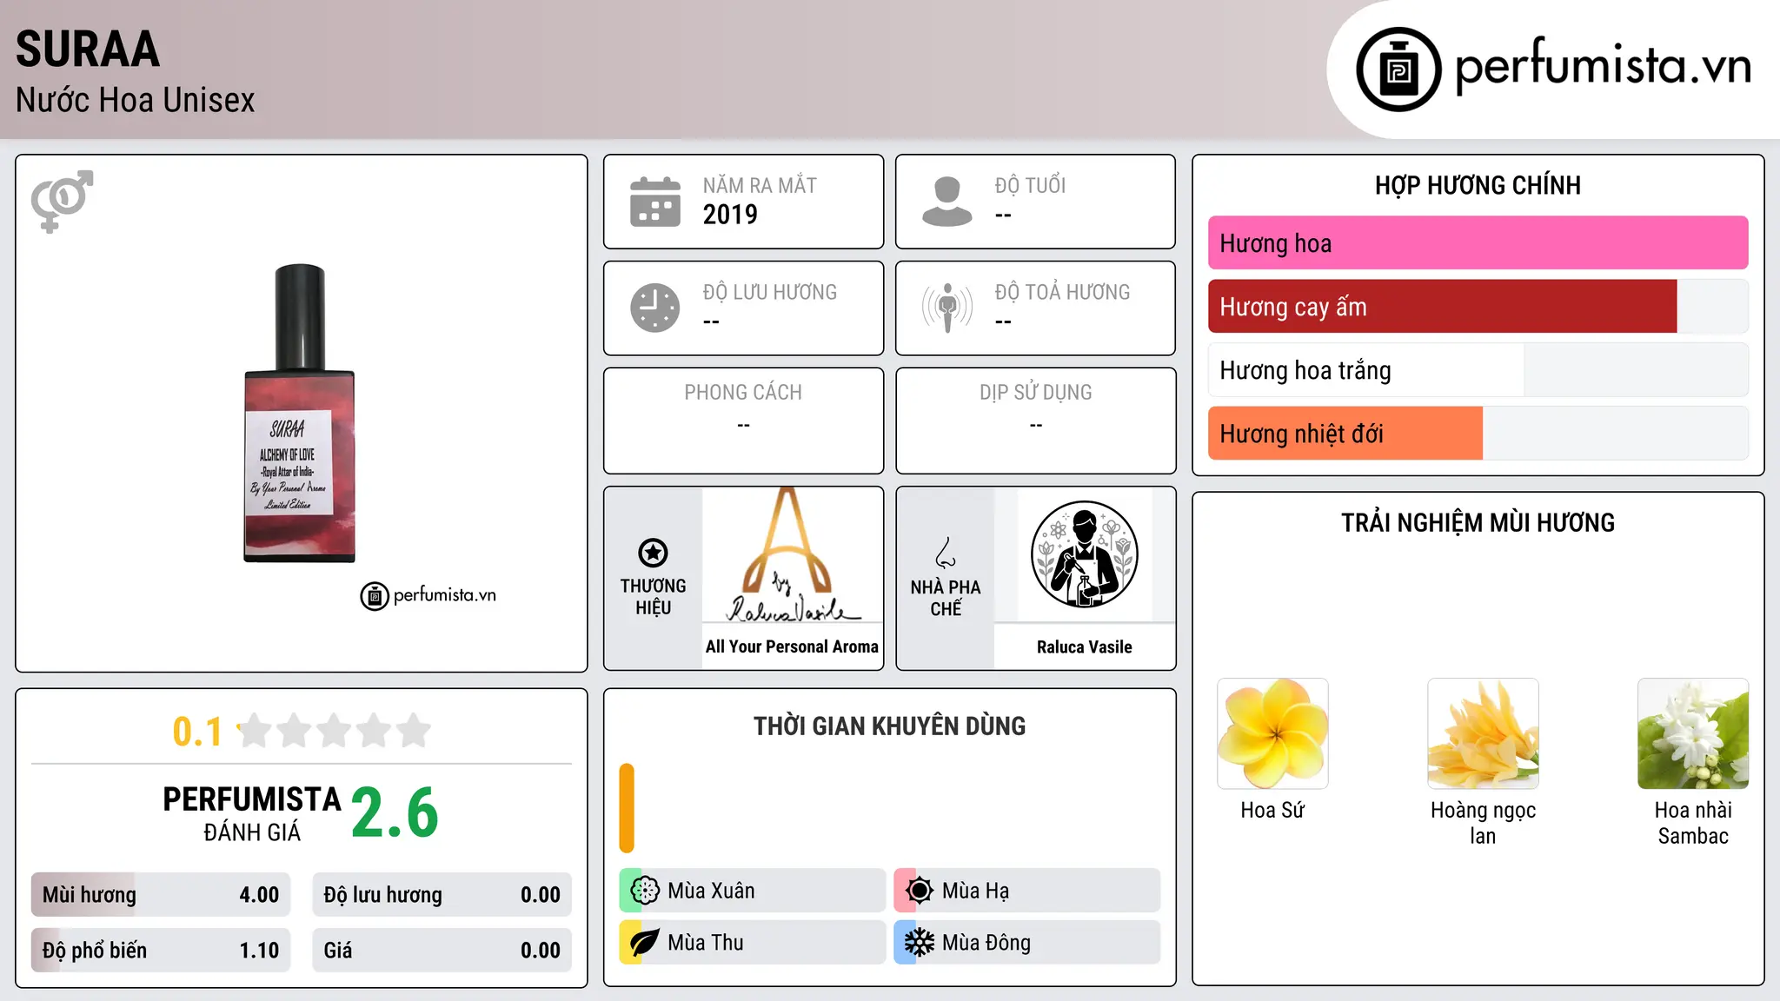Click the Hương hoa accord bar
1780x1001 pixels.
1478,242
